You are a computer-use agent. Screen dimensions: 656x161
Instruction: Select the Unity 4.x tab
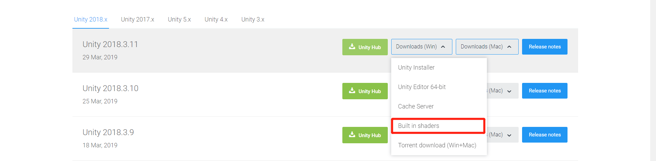[216, 19]
